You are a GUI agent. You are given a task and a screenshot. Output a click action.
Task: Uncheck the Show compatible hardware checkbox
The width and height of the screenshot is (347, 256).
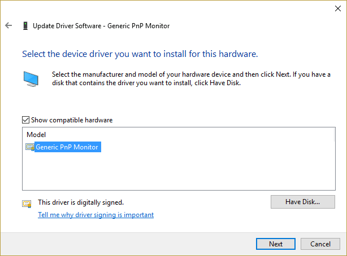(x=25, y=120)
